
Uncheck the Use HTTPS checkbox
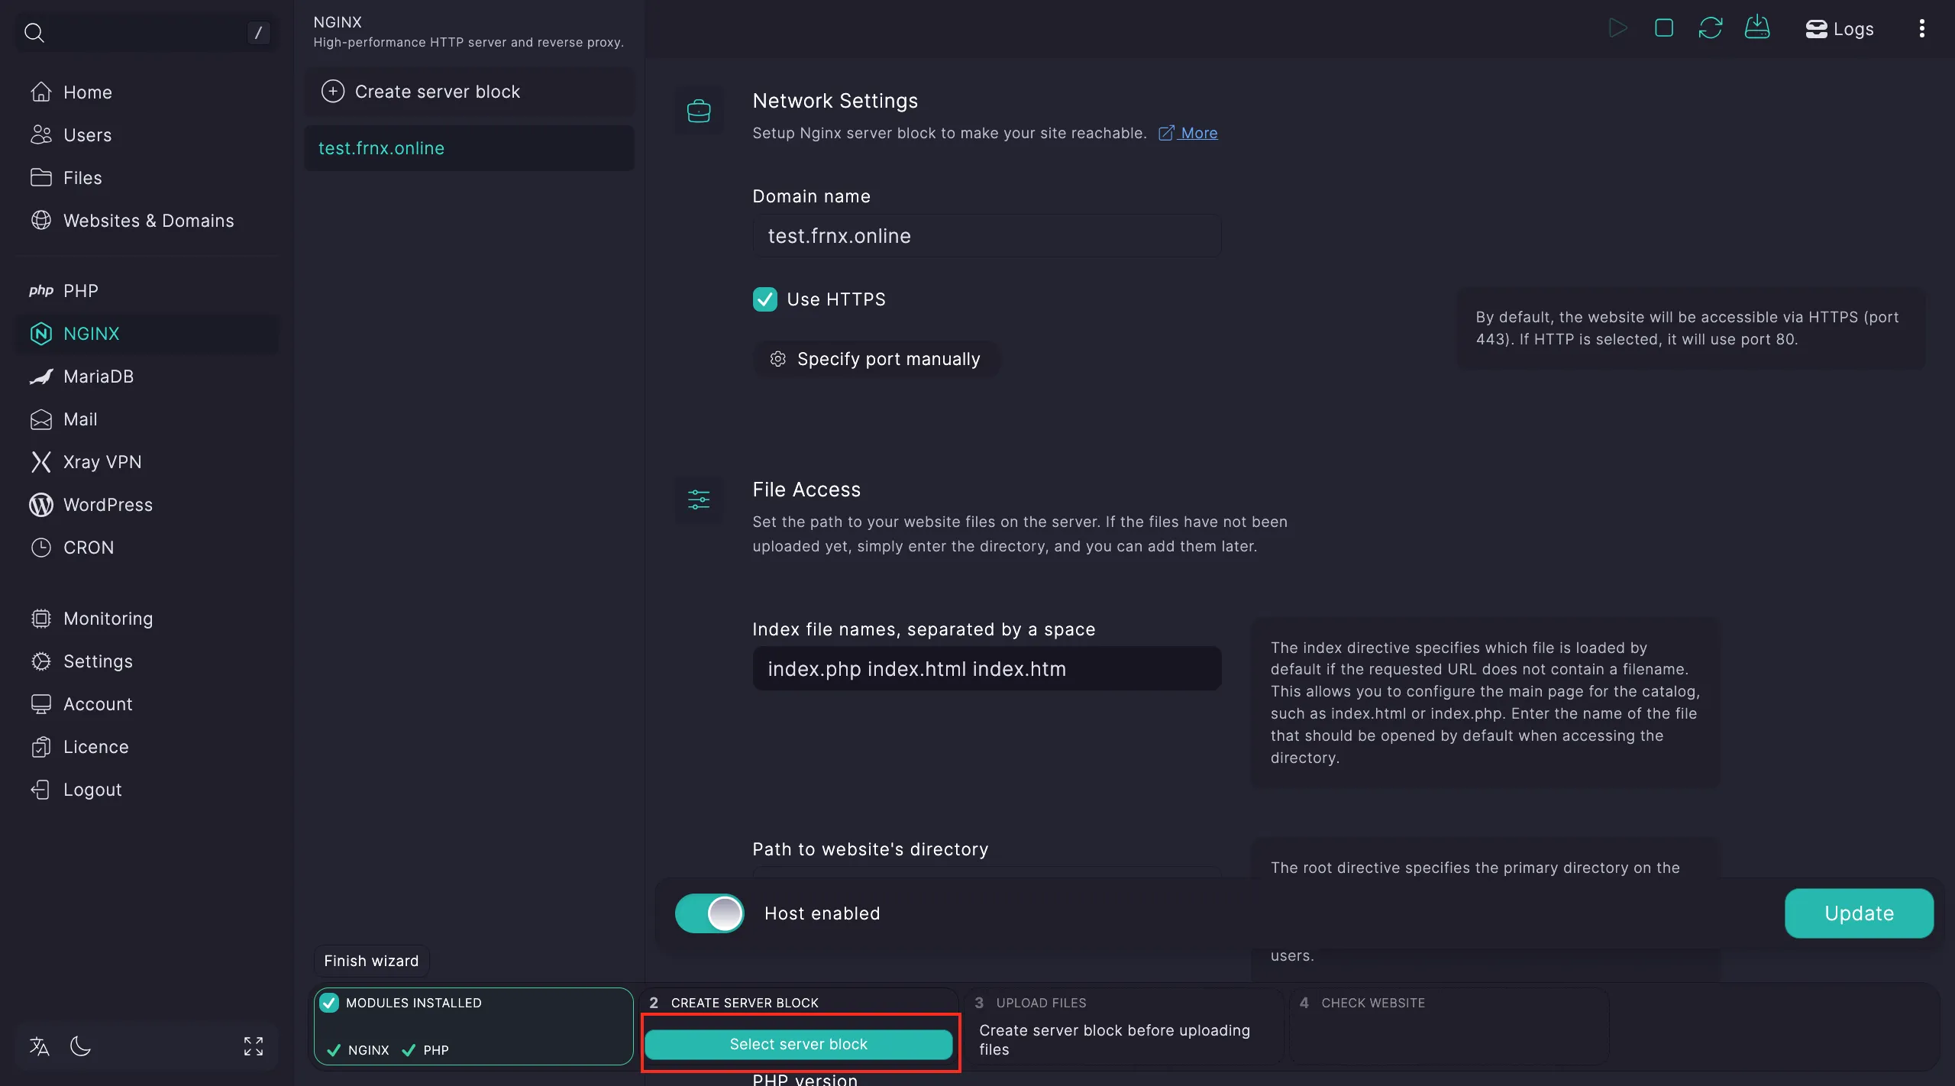pos(765,299)
